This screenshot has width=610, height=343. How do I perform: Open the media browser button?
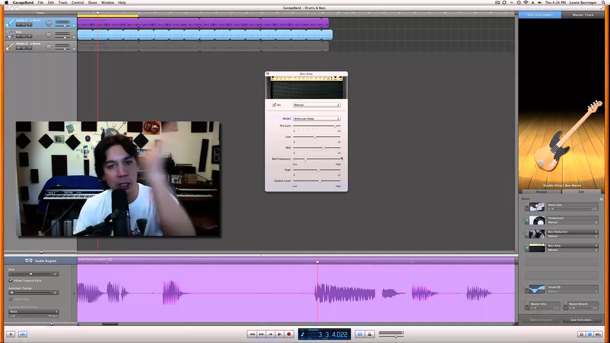point(598,334)
